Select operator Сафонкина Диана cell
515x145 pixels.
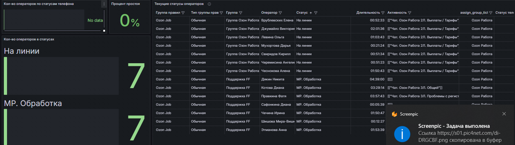(x=277, y=105)
